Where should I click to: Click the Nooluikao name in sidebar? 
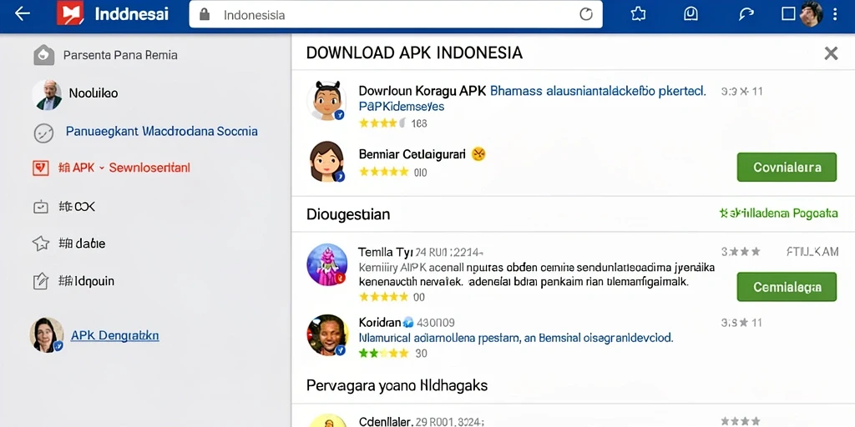(94, 93)
